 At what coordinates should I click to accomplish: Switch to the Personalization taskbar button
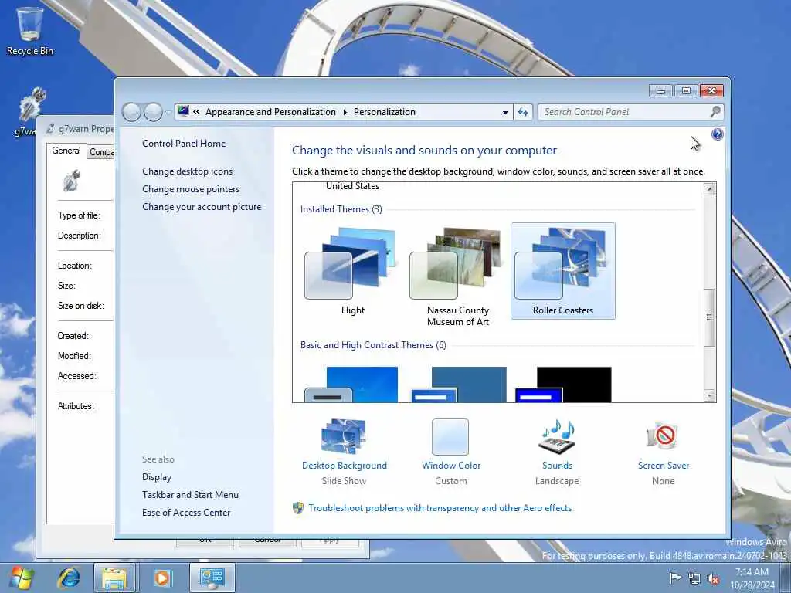coord(212,578)
